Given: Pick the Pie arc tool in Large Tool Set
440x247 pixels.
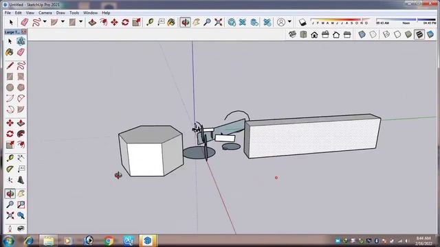Looking at the screenshot, I should [21, 109].
